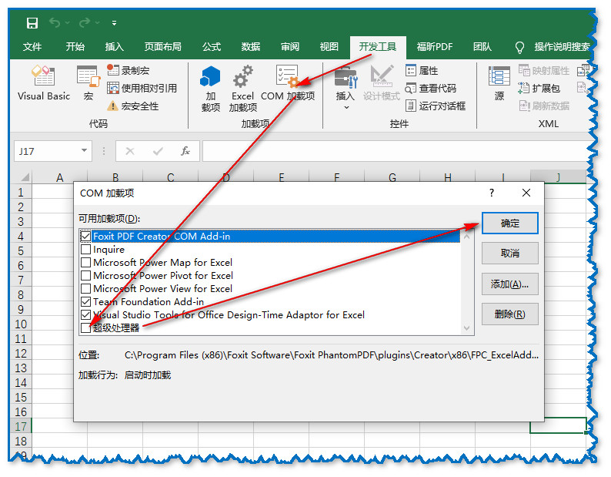Screen dimensions: 611x477
Task: Uncheck Visual Studio Tools for Office adaptor
Action: pyautogui.click(x=85, y=314)
